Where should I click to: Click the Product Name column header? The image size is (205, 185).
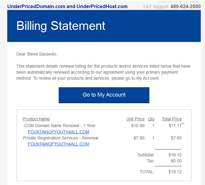pos(36,119)
